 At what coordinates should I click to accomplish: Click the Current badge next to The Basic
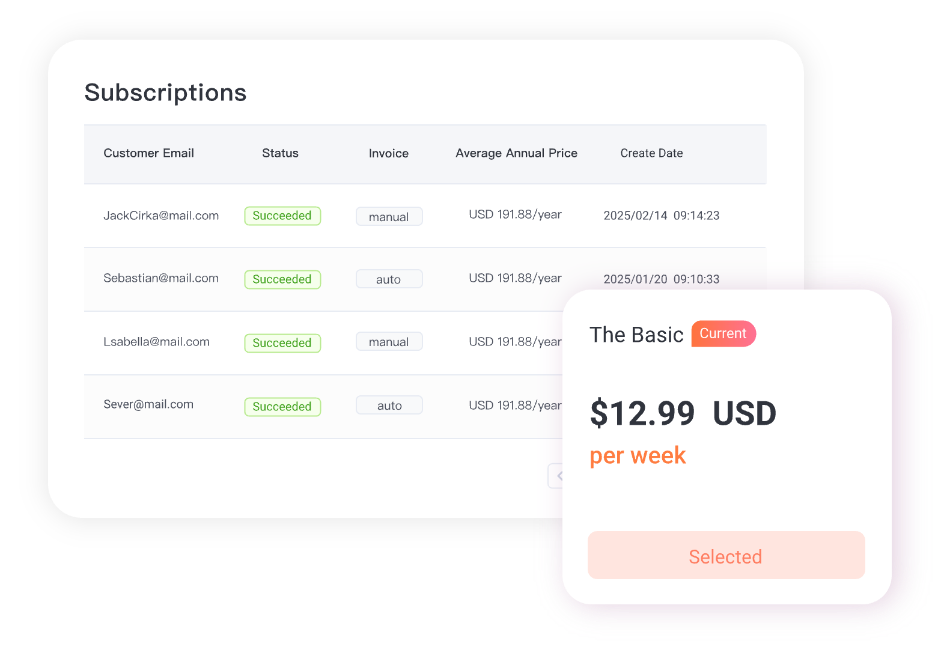(x=723, y=334)
